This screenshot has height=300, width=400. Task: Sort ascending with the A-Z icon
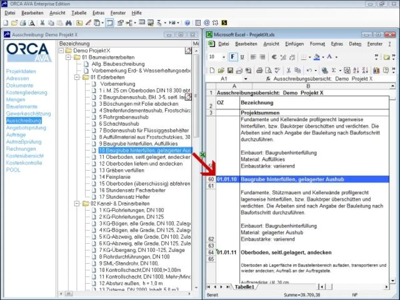[x=355, y=70]
